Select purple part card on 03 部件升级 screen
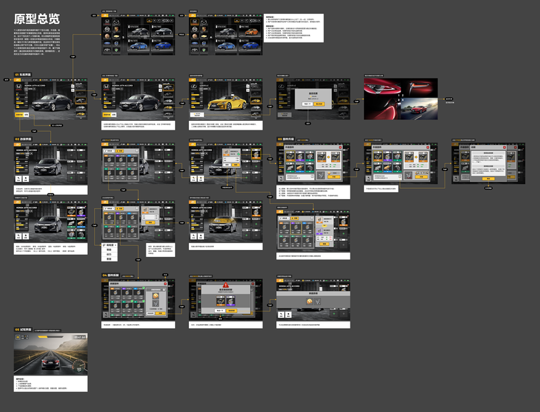The height and width of the screenshot is (412, 540). [x=300, y=156]
